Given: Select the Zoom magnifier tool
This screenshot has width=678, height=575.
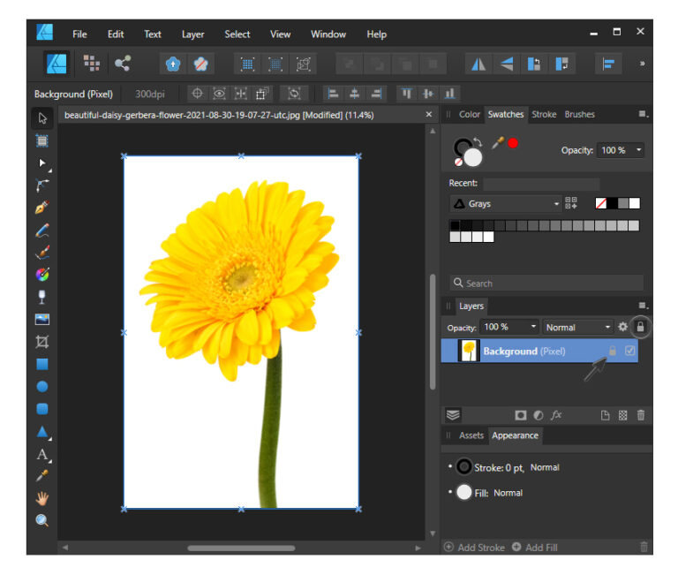Looking at the screenshot, I should tap(42, 520).
